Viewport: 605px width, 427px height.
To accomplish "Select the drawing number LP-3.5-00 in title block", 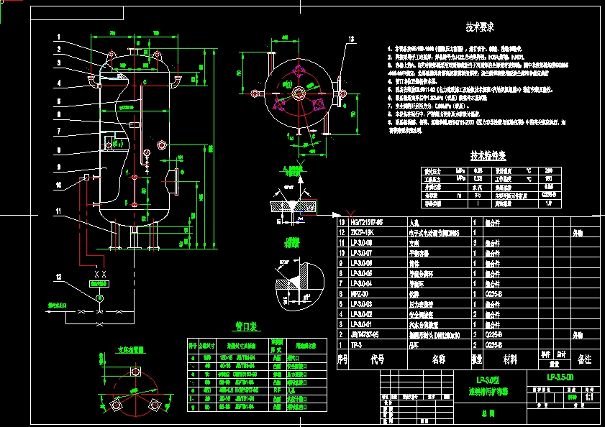I will tap(561, 376).
